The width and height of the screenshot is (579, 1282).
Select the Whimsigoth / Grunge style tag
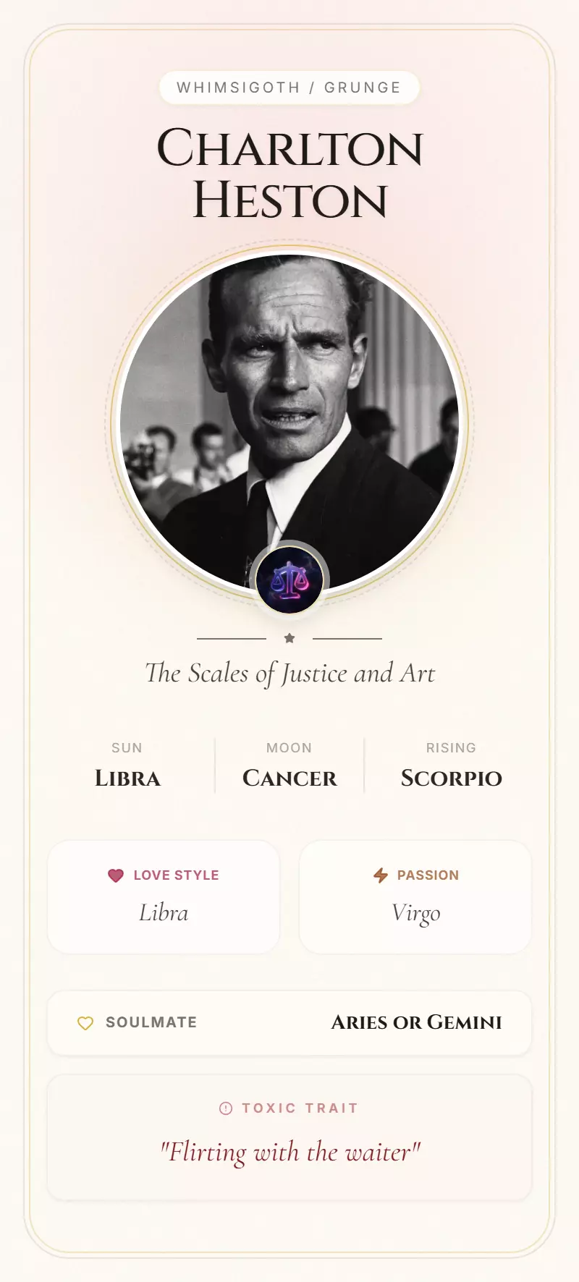point(289,88)
